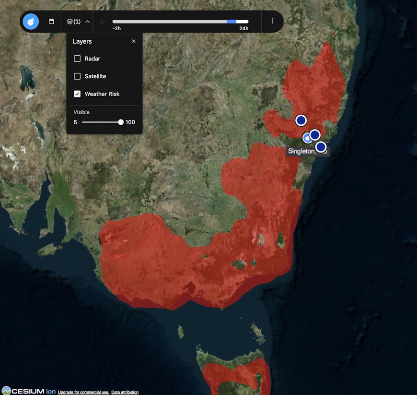Image resolution: width=417 pixels, height=395 pixels.
Task: Click the Visible opacity slider handle
Action: (121, 122)
